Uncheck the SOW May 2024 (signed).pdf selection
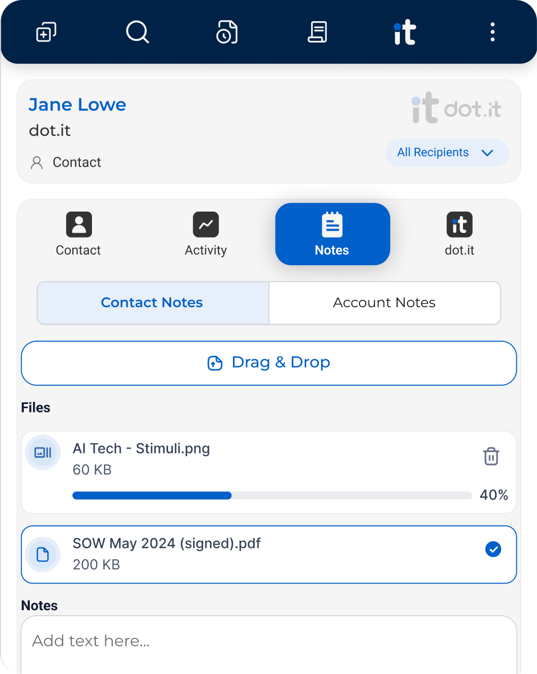537x674 pixels. [493, 549]
